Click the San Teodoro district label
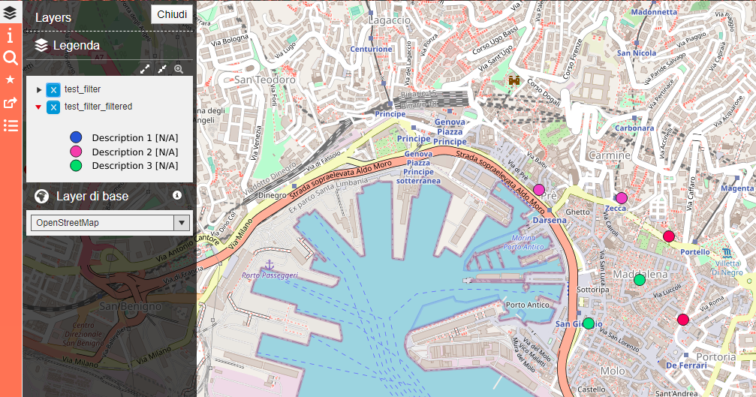Image resolution: width=756 pixels, height=397 pixels. coord(264,80)
